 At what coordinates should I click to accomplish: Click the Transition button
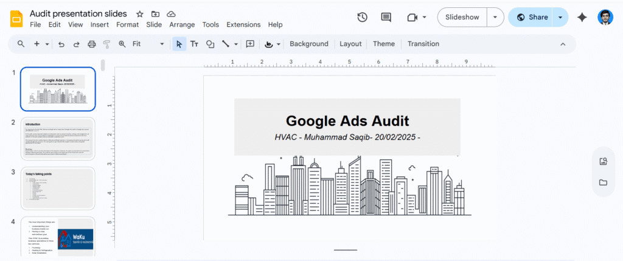[423, 44]
